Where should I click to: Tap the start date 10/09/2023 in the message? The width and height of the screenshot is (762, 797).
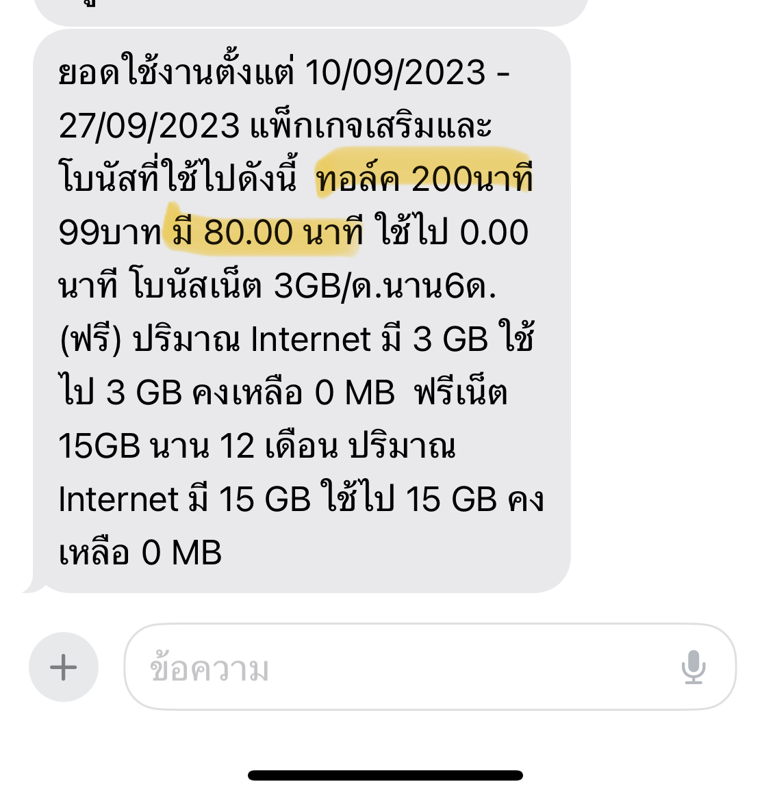click(x=395, y=73)
